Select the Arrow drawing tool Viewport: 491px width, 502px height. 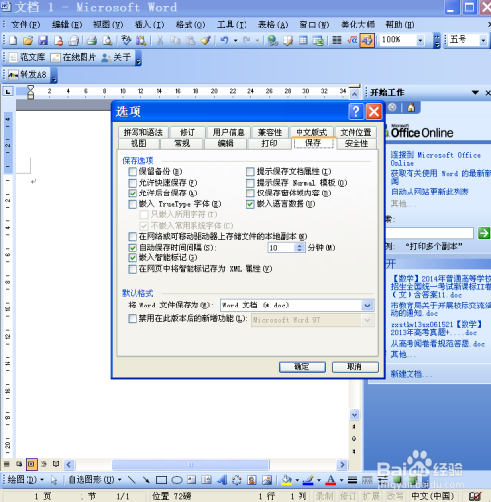point(146,480)
